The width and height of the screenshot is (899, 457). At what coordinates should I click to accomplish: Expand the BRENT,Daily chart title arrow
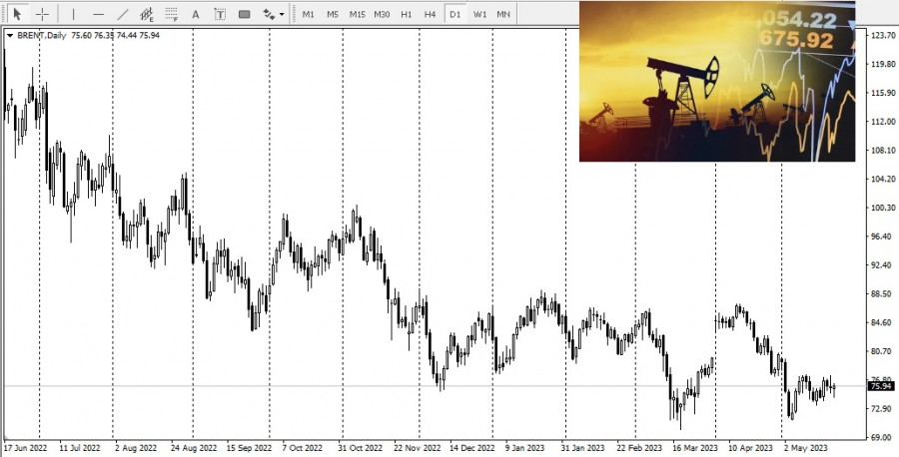[x=10, y=36]
